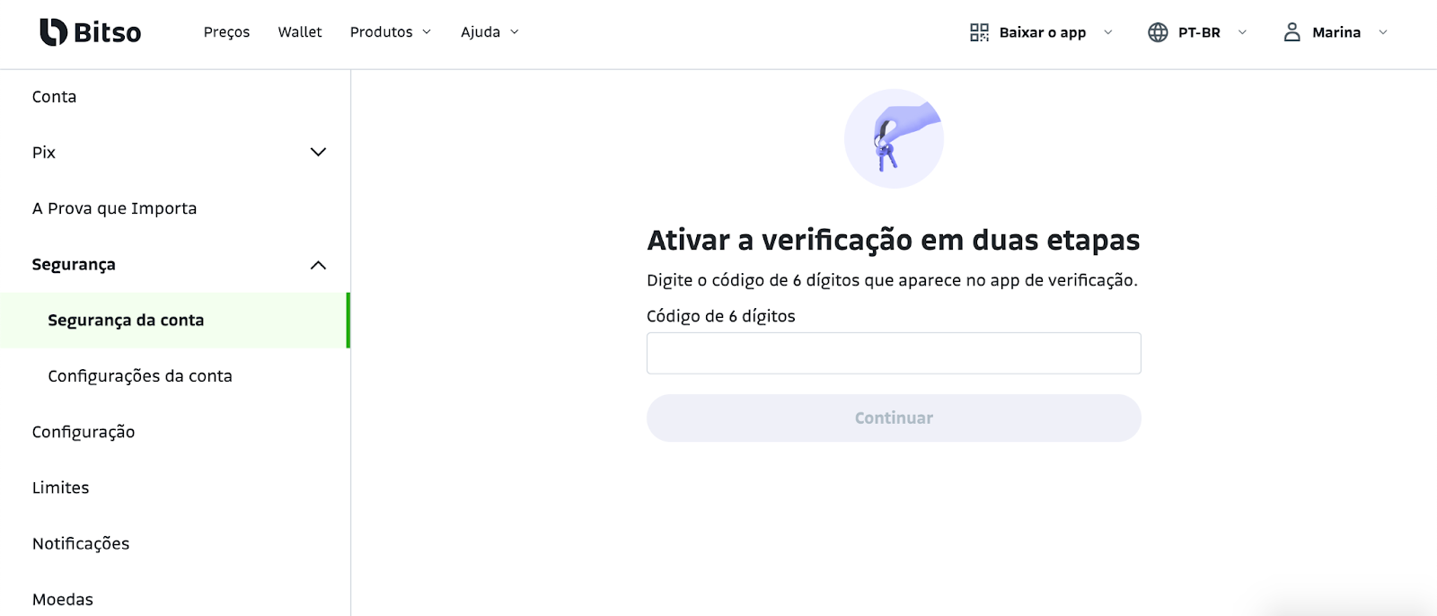
Task: Click the Continuar button
Action: 894,418
